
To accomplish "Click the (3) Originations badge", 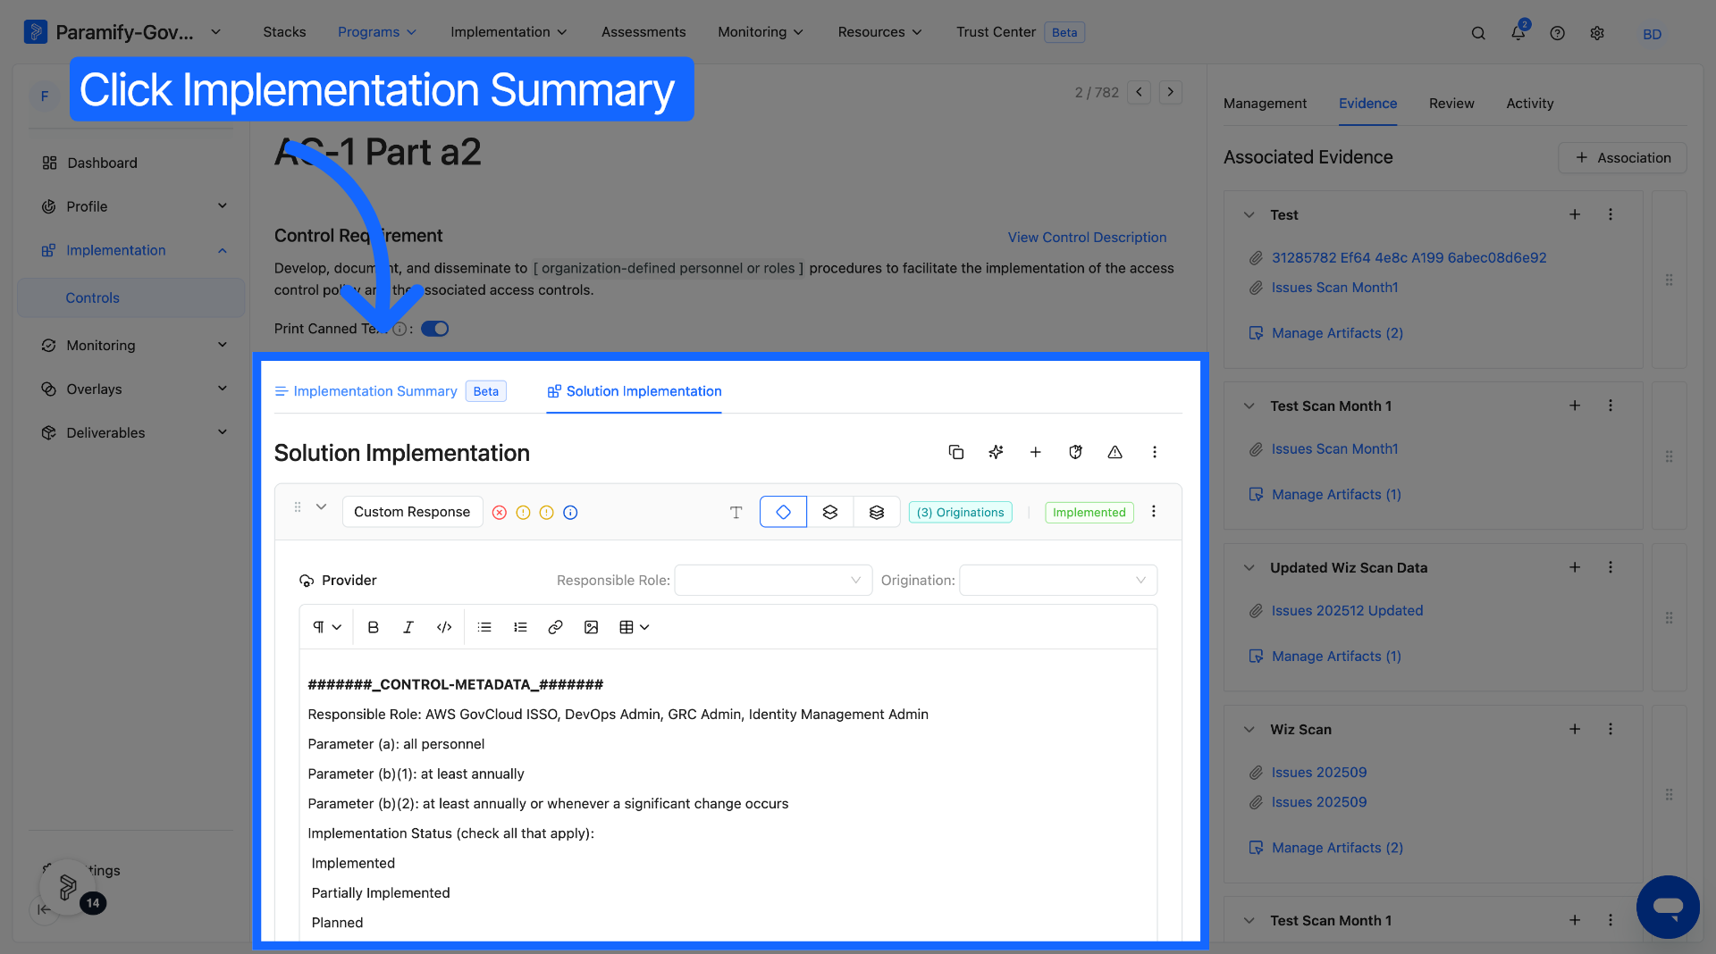I will pyautogui.click(x=960, y=512).
